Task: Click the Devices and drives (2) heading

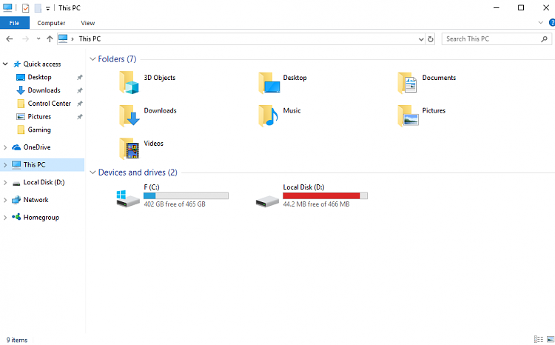Action: (x=138, y=172)
